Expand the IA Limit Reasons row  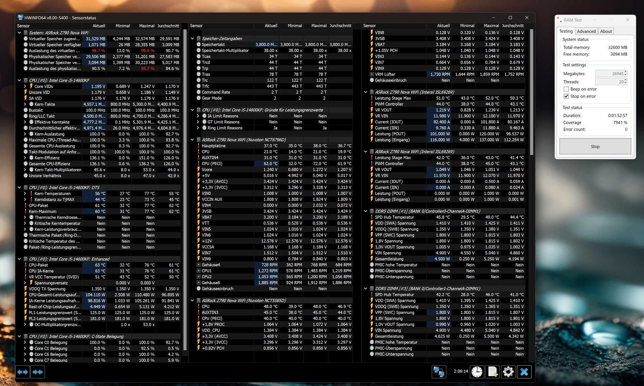pyautogui.click(x=198, y=116)
